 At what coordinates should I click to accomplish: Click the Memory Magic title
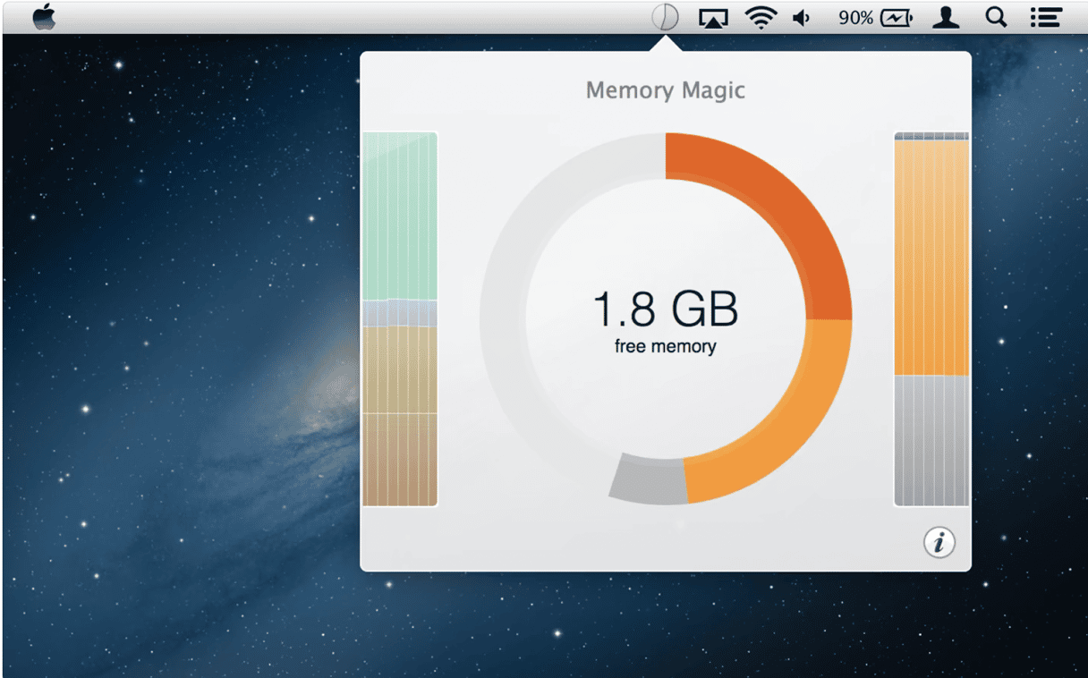point(665,90)
